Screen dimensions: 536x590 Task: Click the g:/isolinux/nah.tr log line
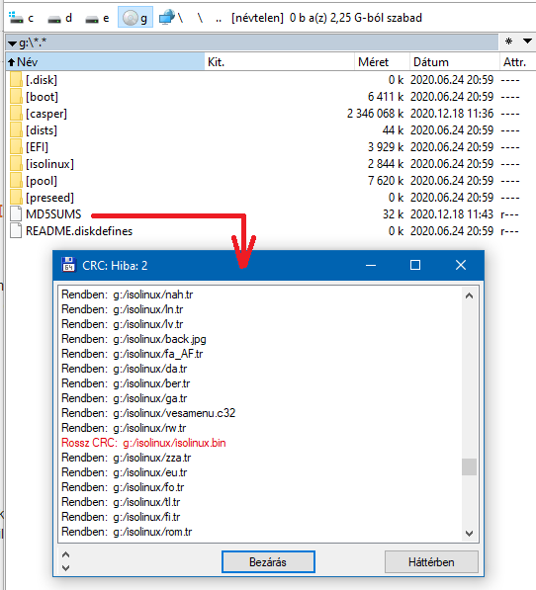(128, 295)
